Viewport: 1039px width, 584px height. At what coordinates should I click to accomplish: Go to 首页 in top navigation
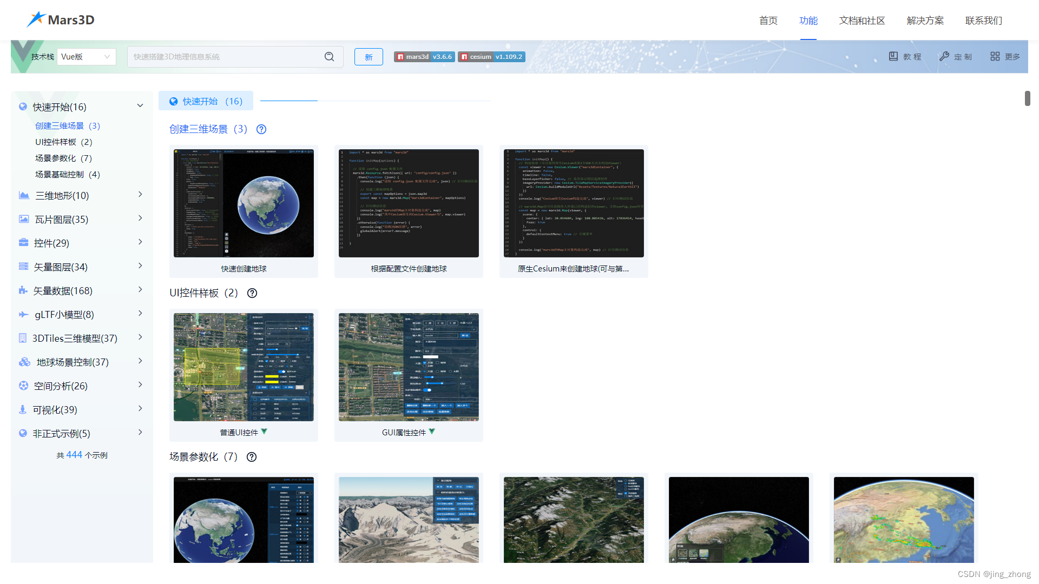(768, 21)
